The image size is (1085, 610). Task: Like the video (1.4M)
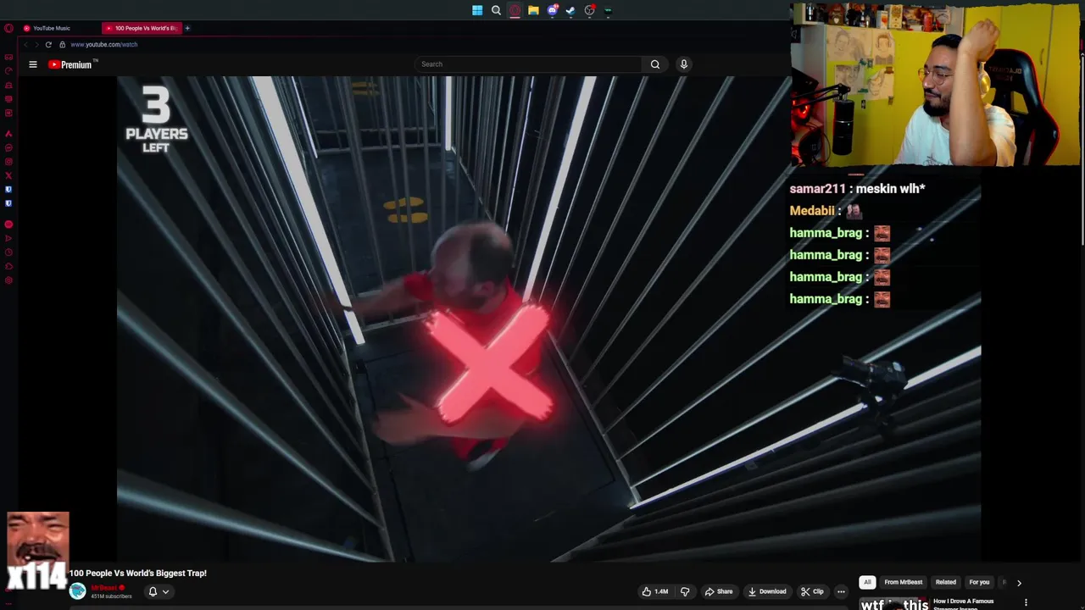[655, 591]
